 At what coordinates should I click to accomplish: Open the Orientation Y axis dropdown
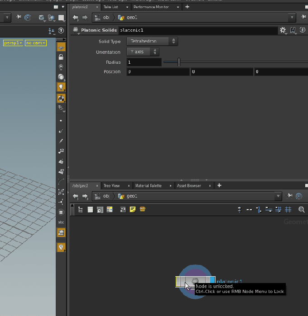tap(143, 52)
